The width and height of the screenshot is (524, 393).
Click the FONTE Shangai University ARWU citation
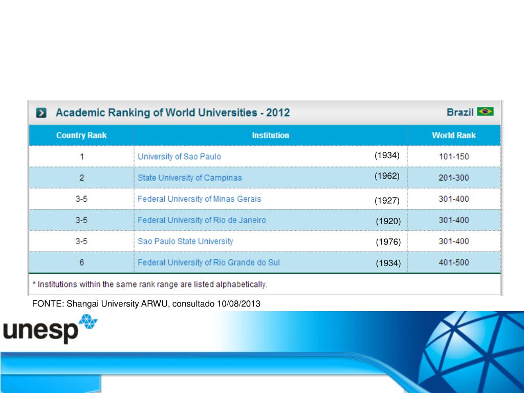click(x=146, y=304)
